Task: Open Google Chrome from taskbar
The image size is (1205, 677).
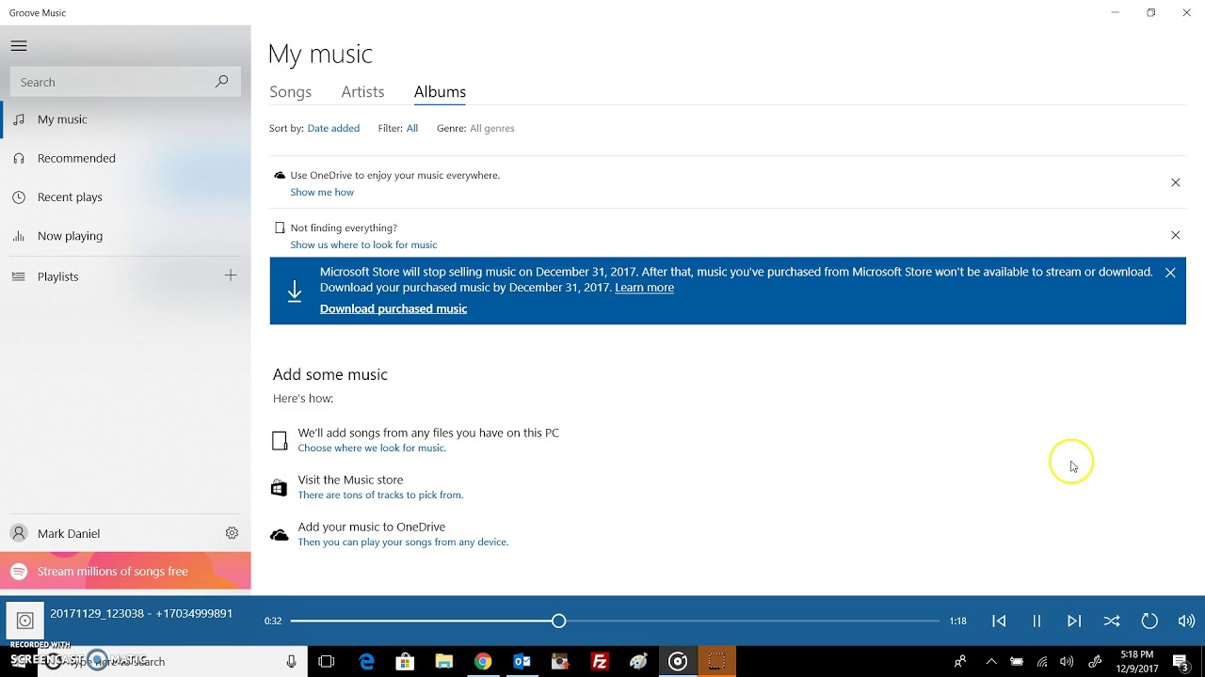Action: coord(483,662)
